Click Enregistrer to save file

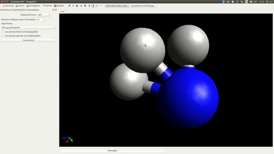33,6
